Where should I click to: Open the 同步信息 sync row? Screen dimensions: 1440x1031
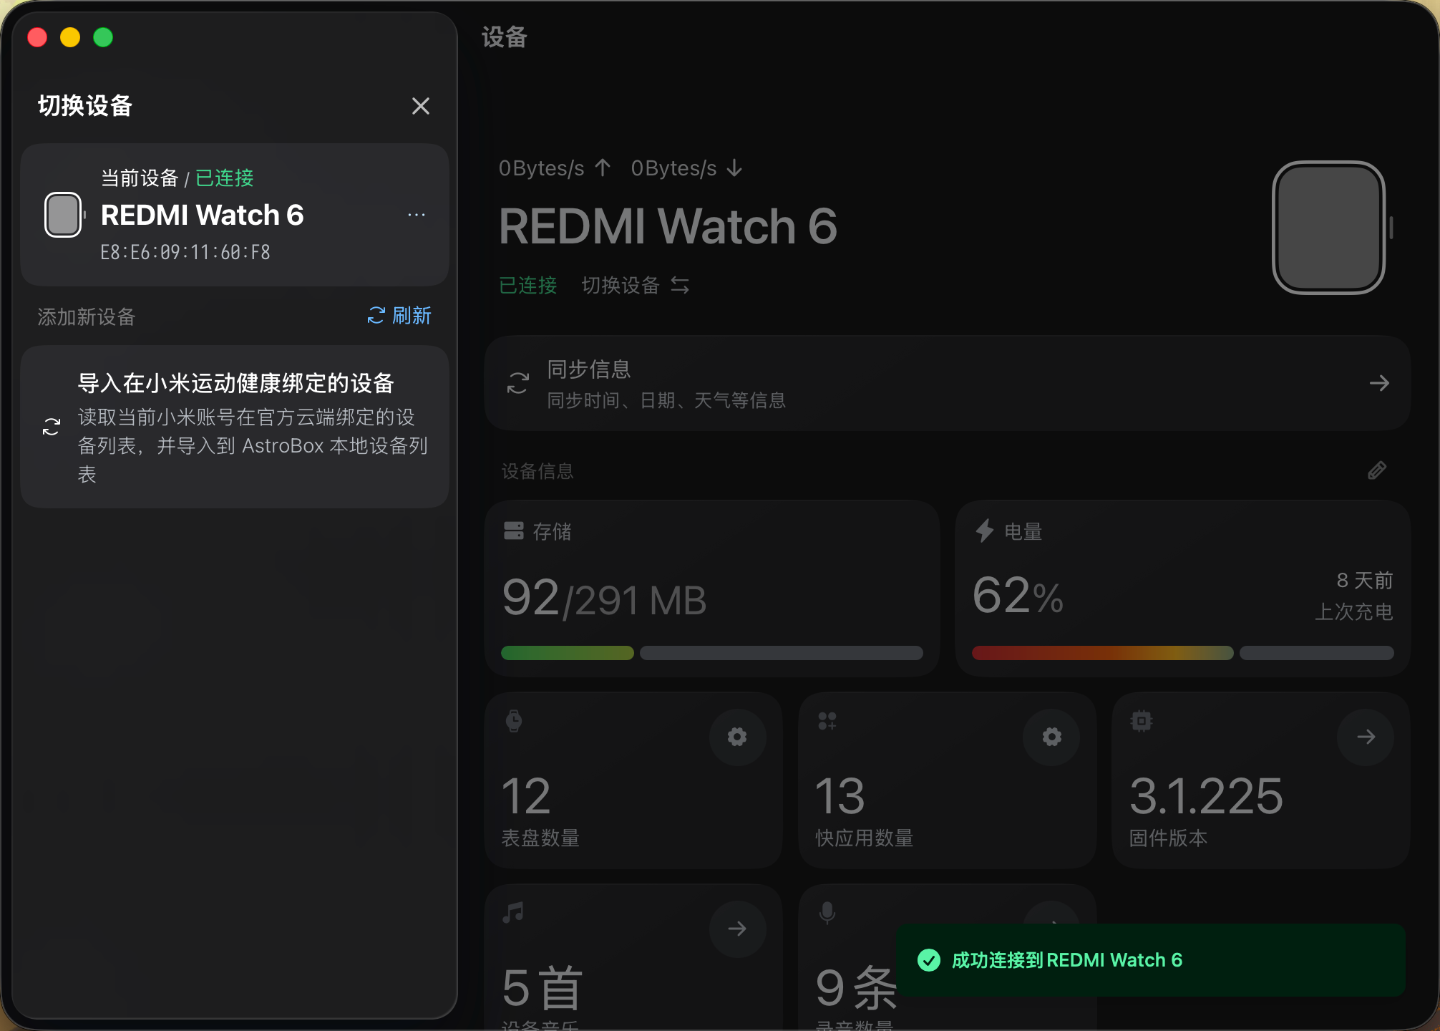pyautogui.click(x=948, y=384)
